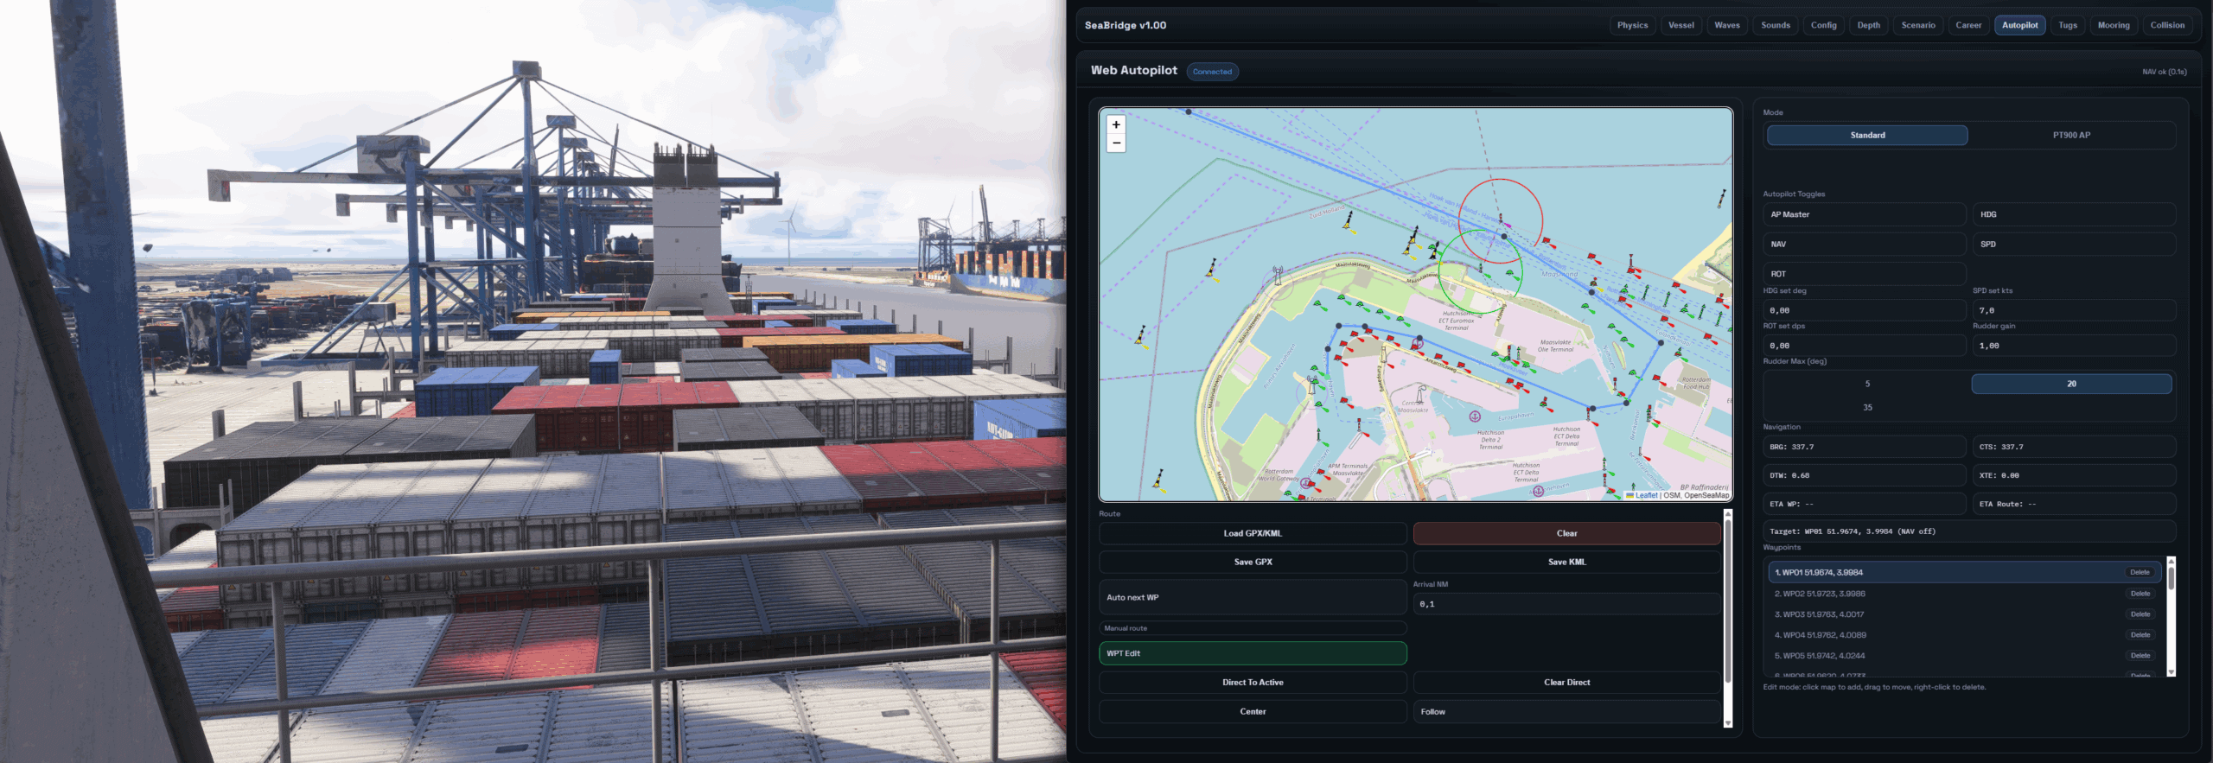Switch to the Mooring tab
2213x763 pixels.
pyautogui.click(x=2113, y=25)
